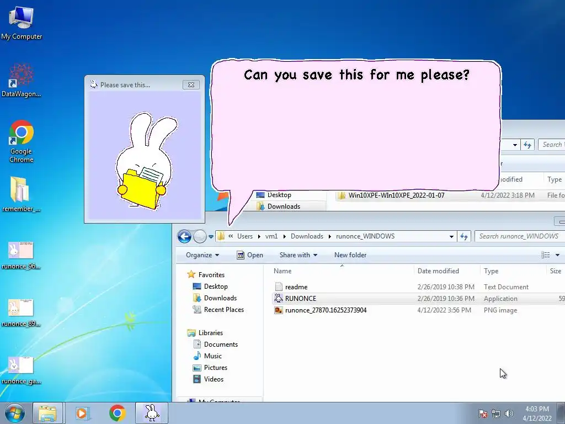The width and height of the screenshot is (565, 424).
Task: Open the DataWagon shortcut on desktop
Action: (22, 80)
